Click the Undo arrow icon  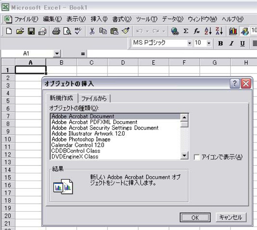140,31
